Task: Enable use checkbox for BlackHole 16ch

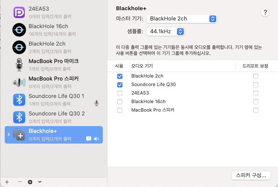Action: coord(120,102)
